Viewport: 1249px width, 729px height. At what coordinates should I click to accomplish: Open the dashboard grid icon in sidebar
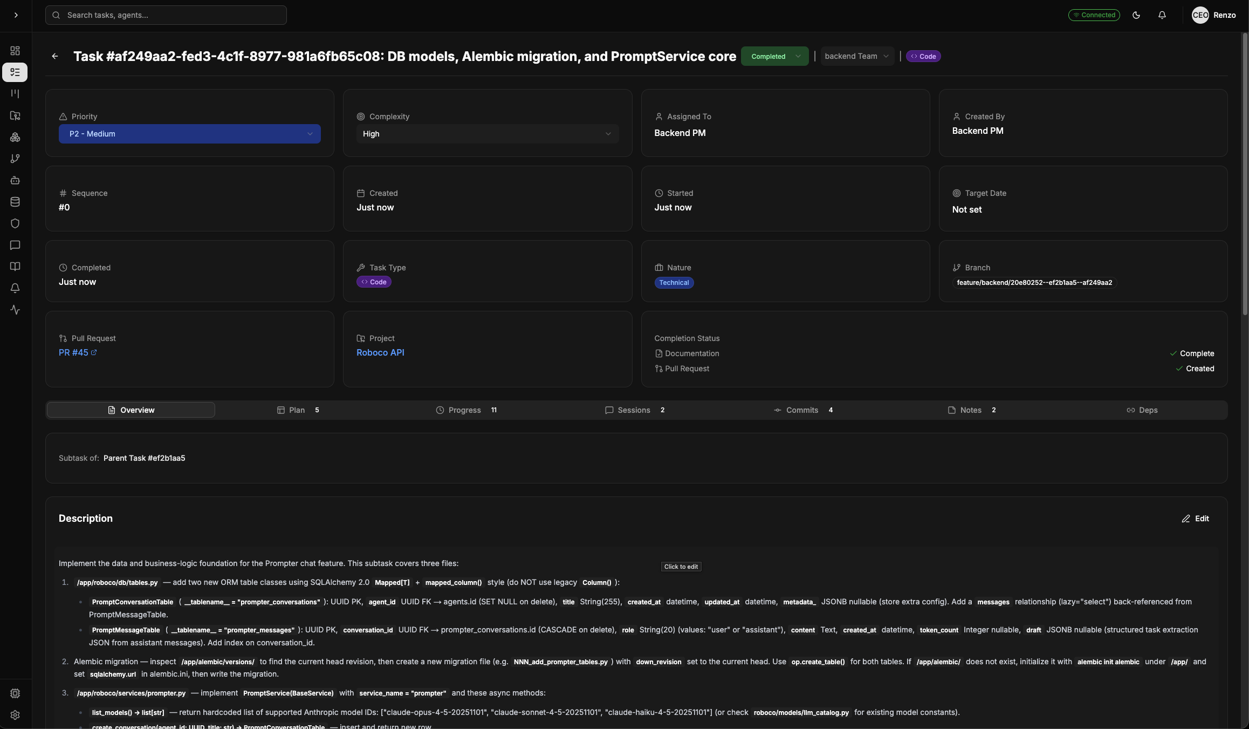click(x=15, y=51)
